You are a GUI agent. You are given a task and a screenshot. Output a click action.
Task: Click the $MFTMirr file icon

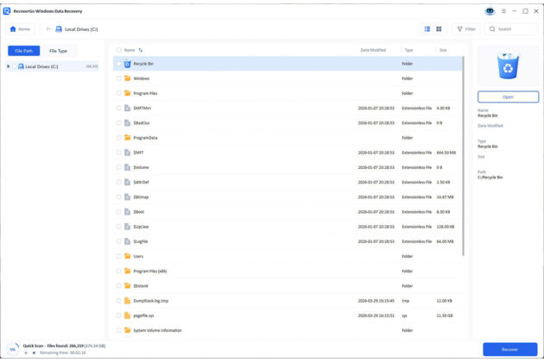tap(127, 108)
